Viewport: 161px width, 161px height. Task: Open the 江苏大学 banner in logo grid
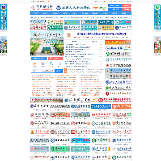point(101,140)
